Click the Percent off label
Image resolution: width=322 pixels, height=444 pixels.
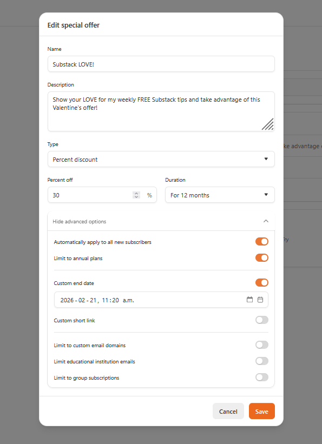pyautogui.click(x=60, y=180)
